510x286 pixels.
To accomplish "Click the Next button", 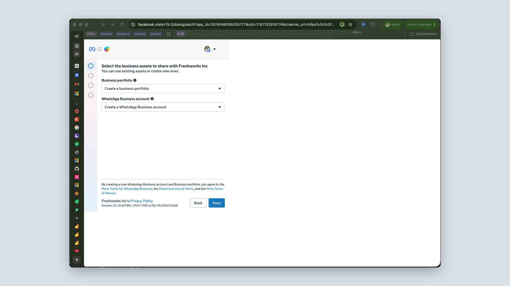I will 217,203.
